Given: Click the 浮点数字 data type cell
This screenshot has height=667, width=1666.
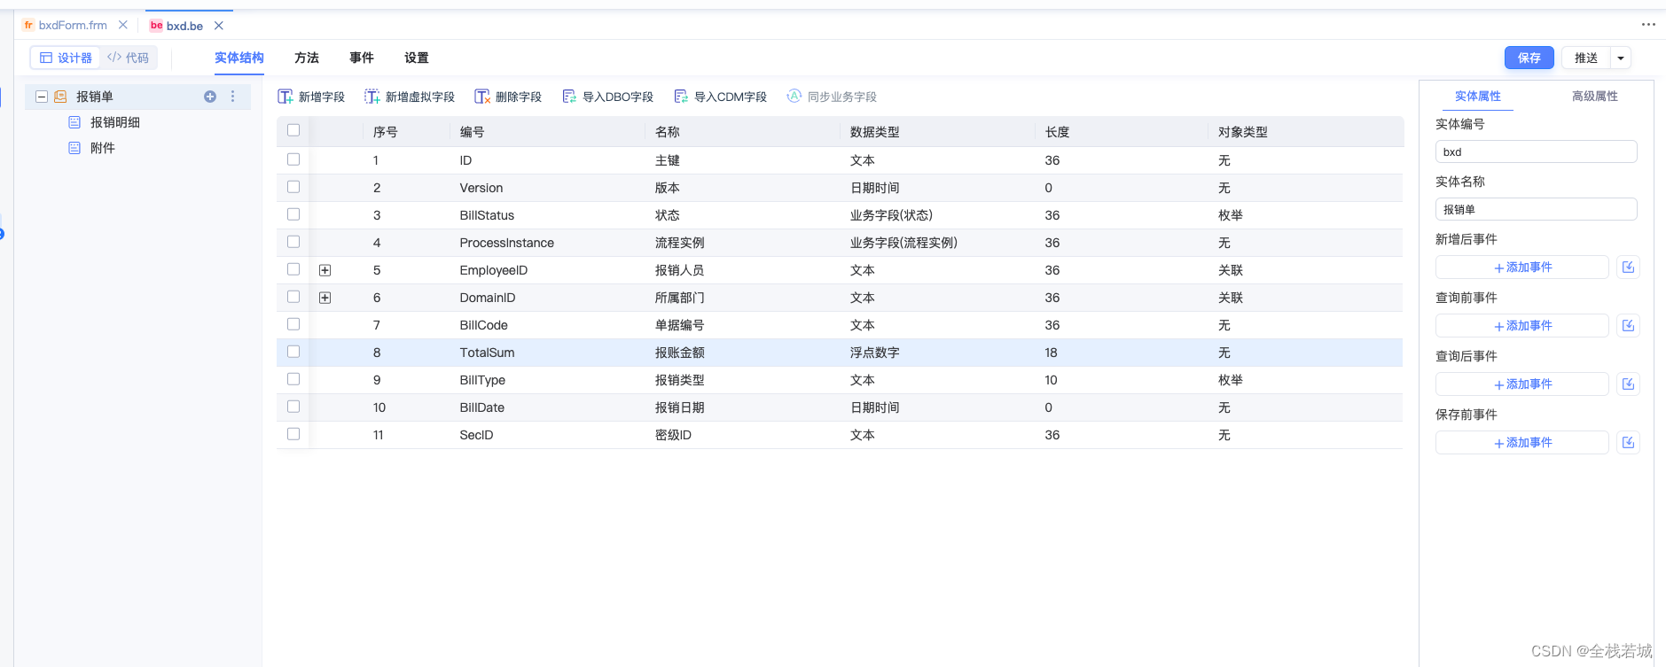Looking at the screenshot, I should 875,353.
